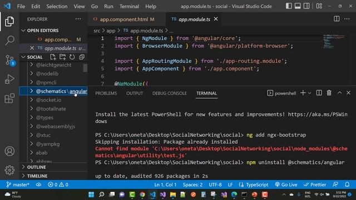The height and width of the screenshot is (200, 356).
Task: Open notifications bell icon
Action: click(x=347, y=184)
